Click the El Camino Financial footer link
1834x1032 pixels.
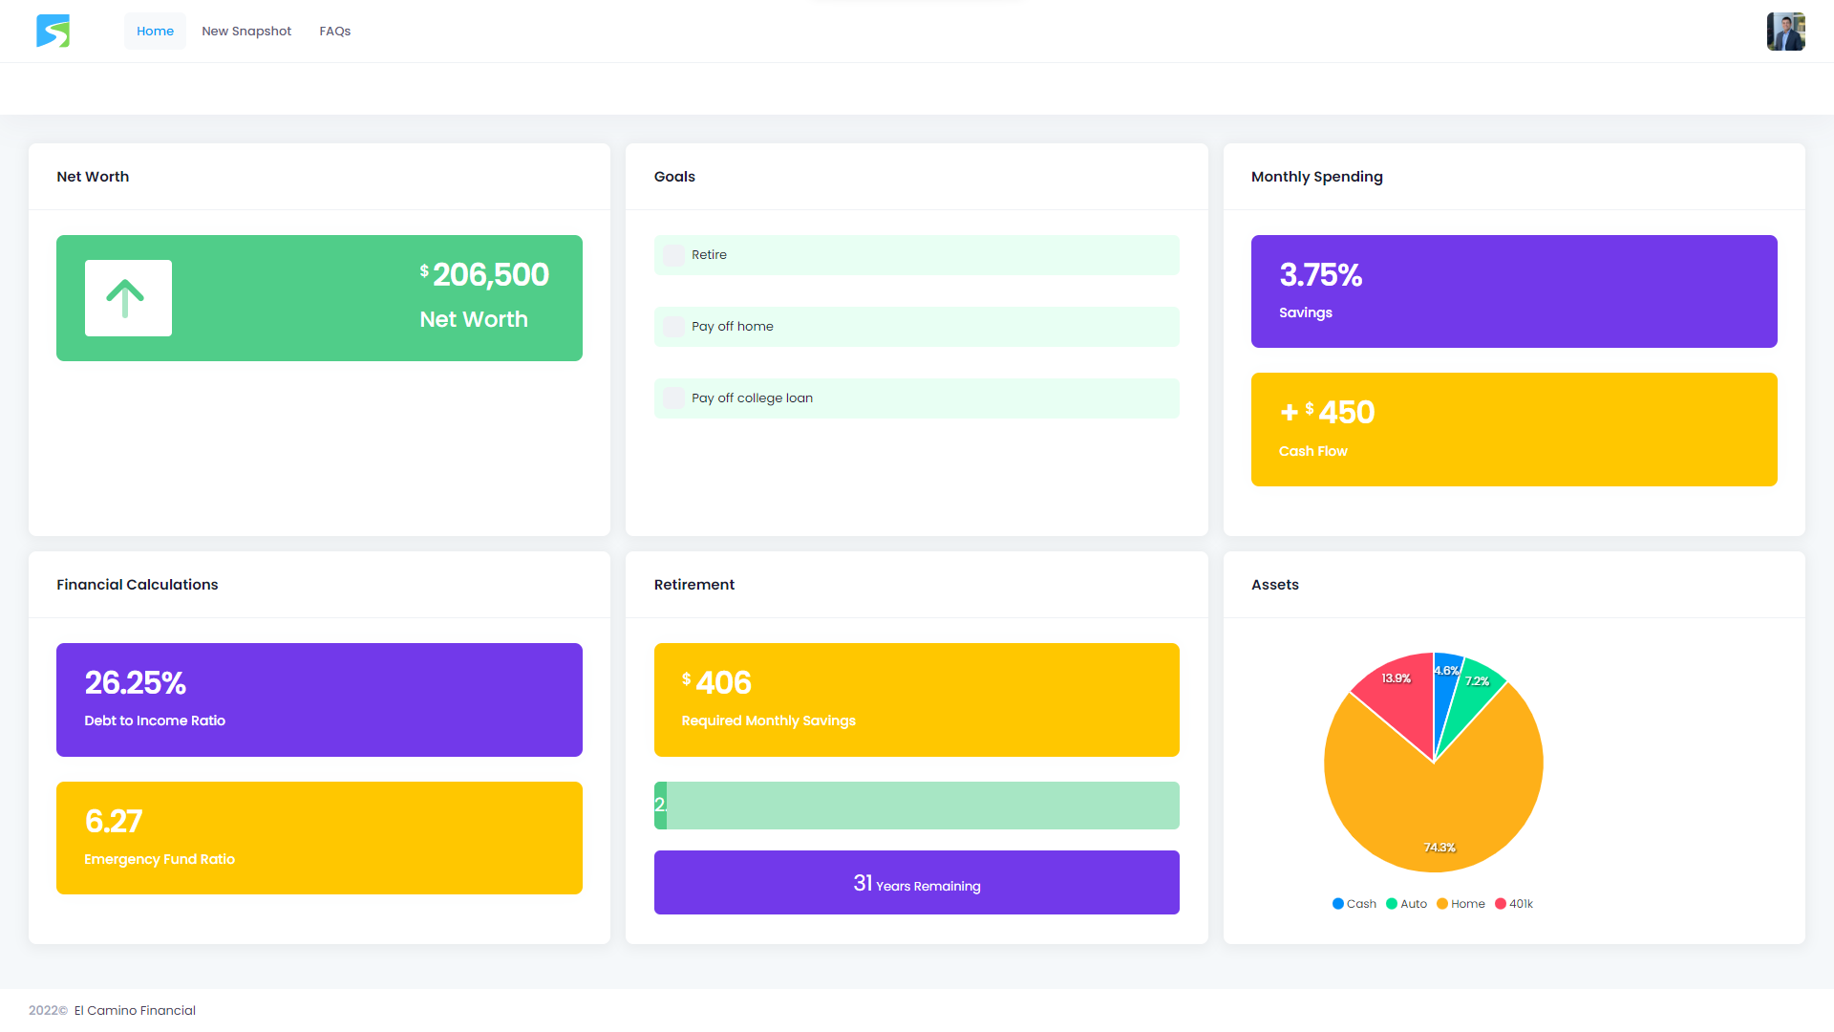135,1011
